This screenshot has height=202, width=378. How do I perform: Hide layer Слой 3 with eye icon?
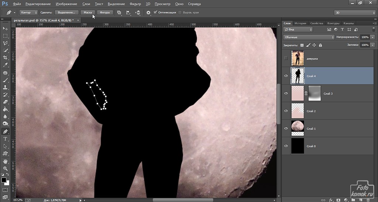click(x=286, y=93)
